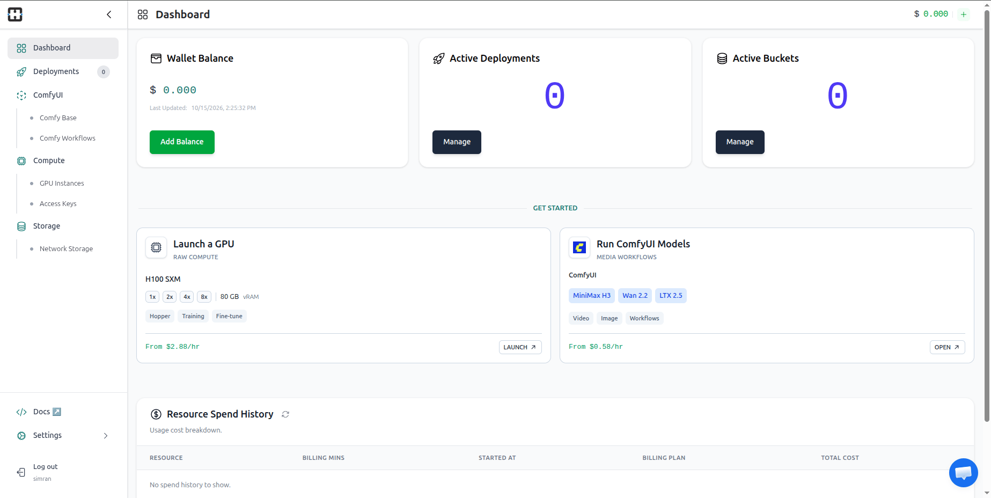Open the chat support bubble
This screenshot has width=991, height=498.
(x=963, y=473)
